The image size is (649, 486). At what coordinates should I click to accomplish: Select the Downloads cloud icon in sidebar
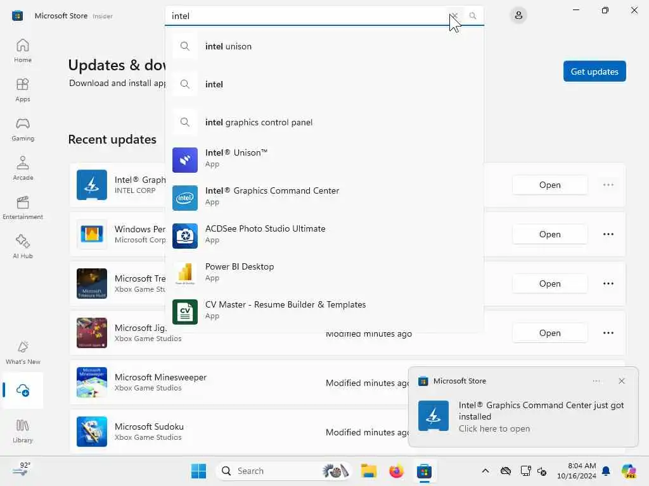23,390
